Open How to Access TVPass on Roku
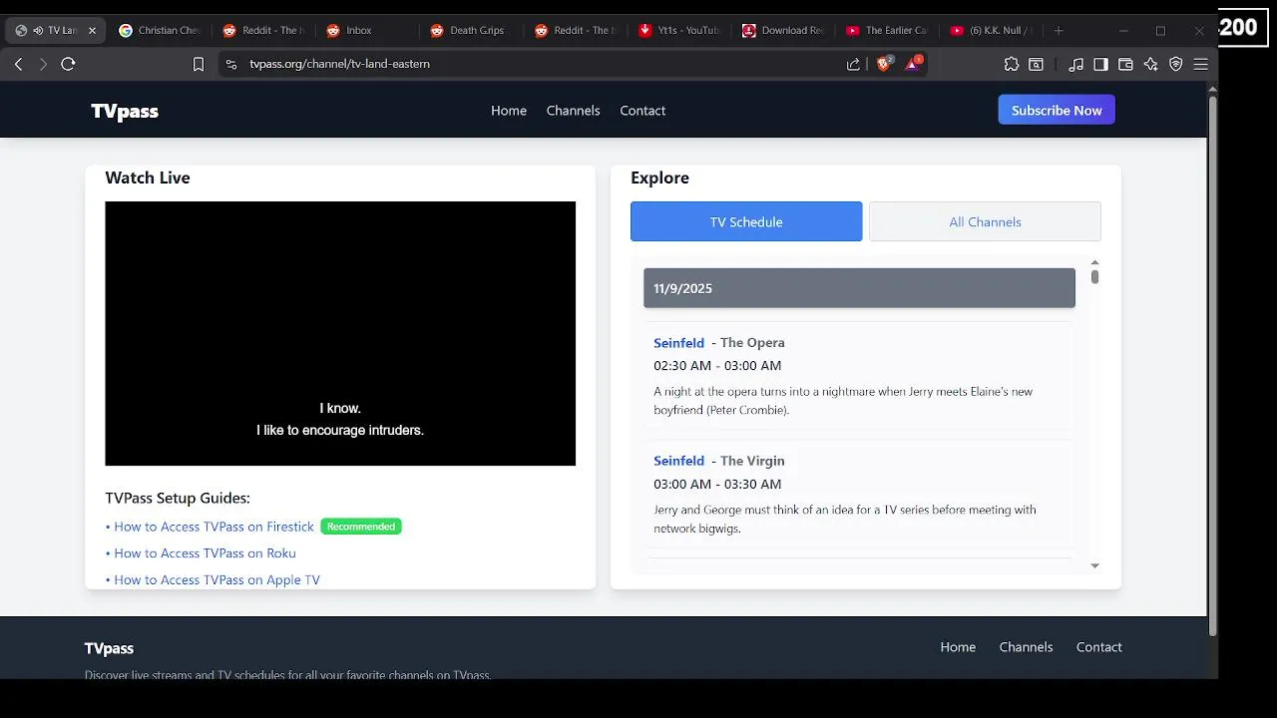 205,553
